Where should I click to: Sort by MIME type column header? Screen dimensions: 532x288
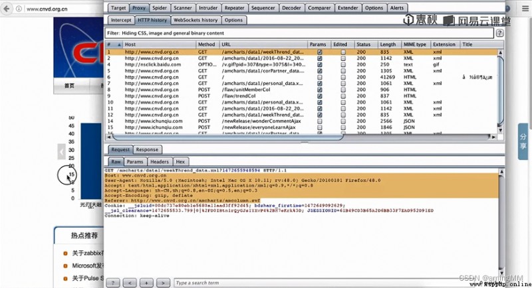tap(416, 44)
